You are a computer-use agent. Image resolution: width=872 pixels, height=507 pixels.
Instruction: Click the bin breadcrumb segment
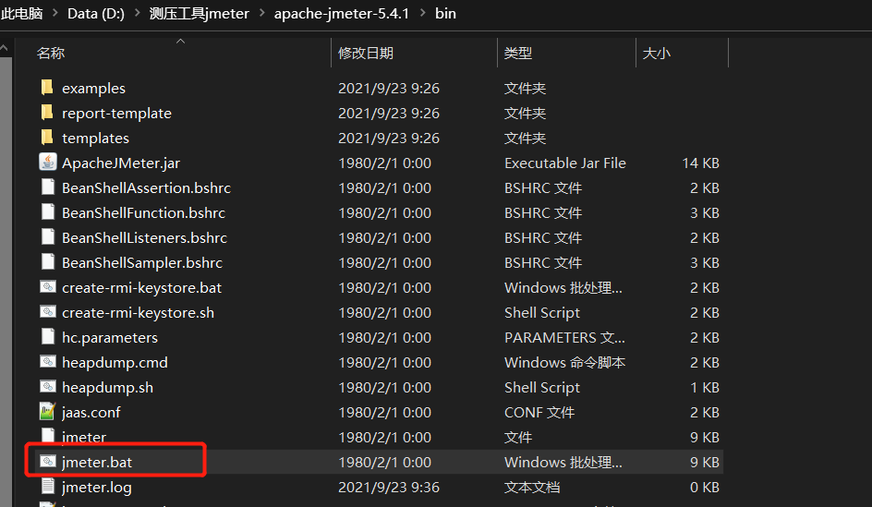pyautogui.click(x=445, y=13)
